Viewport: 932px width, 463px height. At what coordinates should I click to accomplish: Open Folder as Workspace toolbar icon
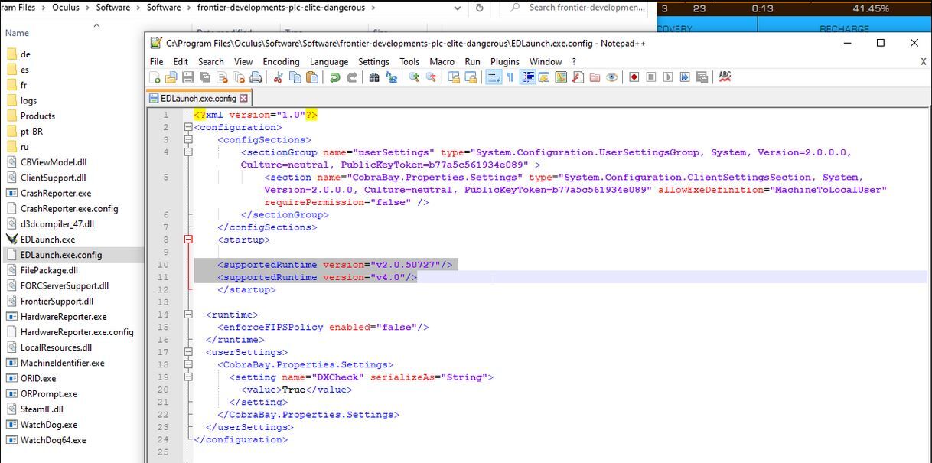point(595,77)
